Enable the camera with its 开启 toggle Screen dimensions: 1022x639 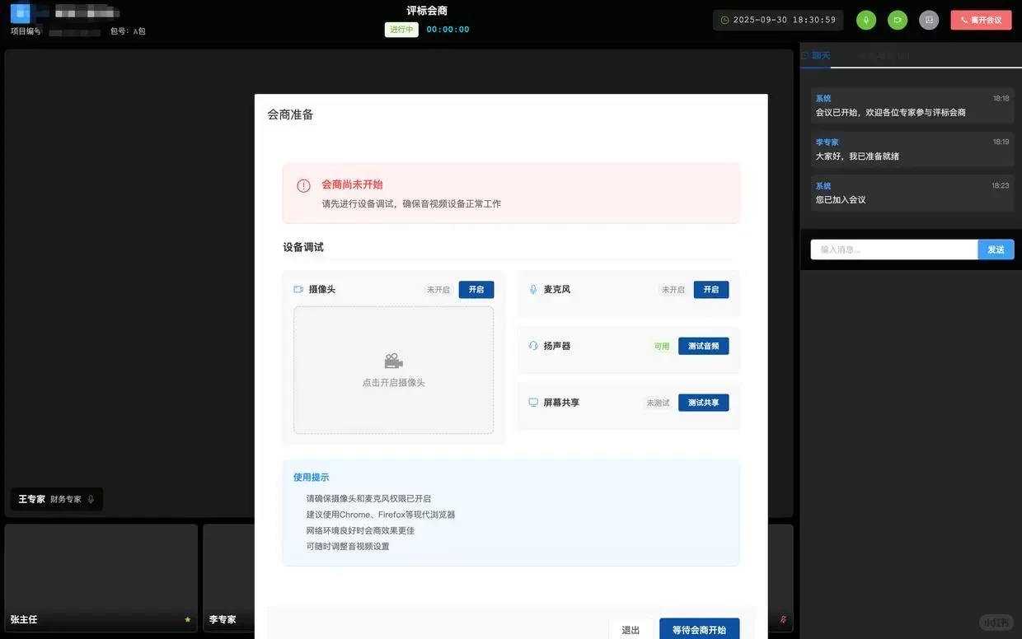pos(476,289)
